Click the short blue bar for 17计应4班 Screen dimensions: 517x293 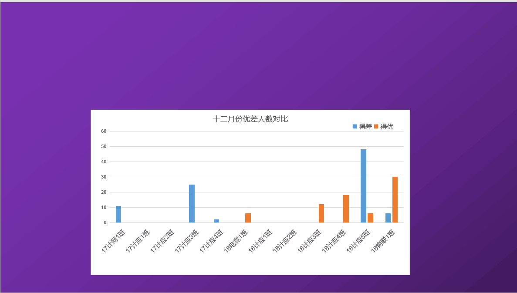[216, 221]
